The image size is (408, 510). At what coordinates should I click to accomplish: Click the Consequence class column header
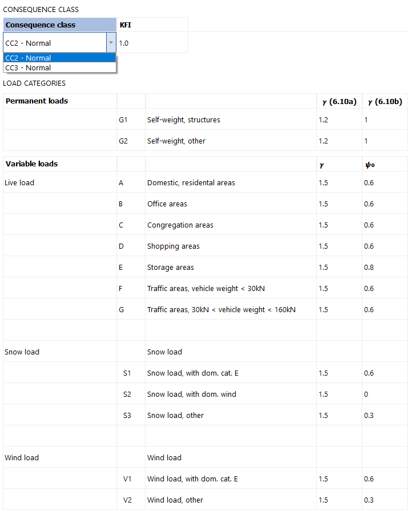click(x=60, y=25)
